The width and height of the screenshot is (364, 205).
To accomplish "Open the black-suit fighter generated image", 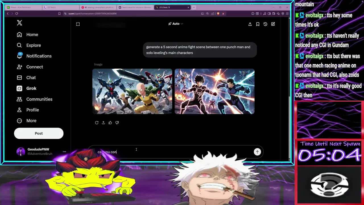I will (x=214, y=91).
